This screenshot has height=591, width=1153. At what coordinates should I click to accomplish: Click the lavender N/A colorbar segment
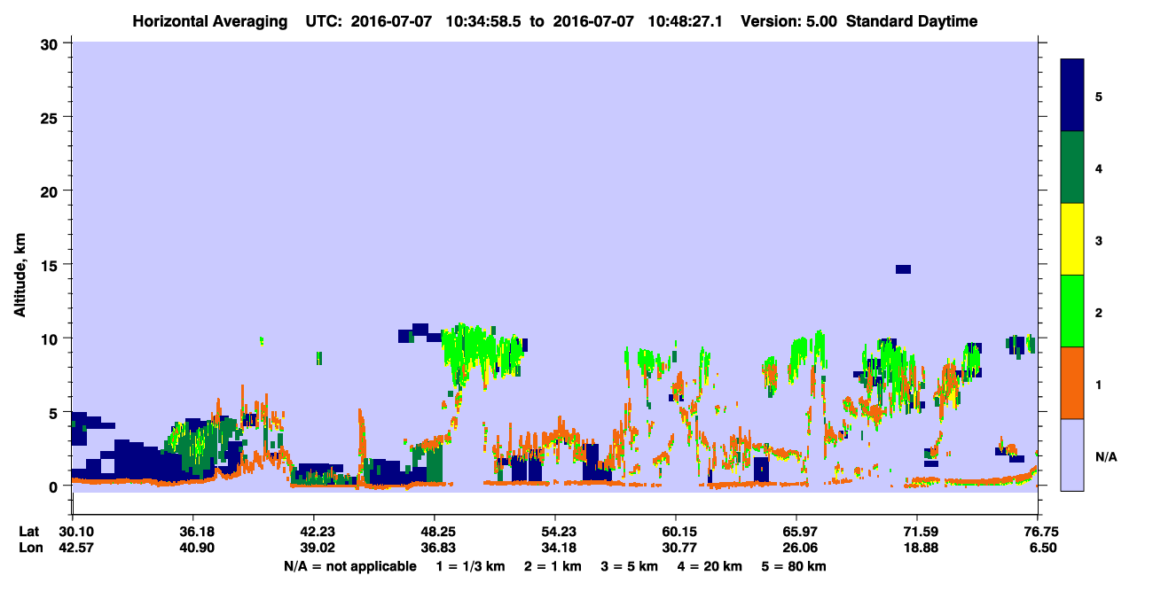click(x=1072, y=455)
